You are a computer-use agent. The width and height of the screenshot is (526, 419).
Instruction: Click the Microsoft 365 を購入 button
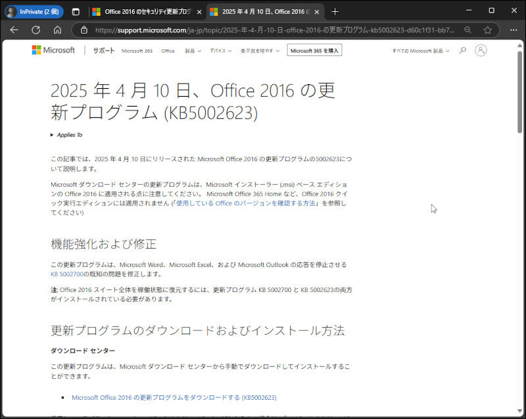point(314,51)
